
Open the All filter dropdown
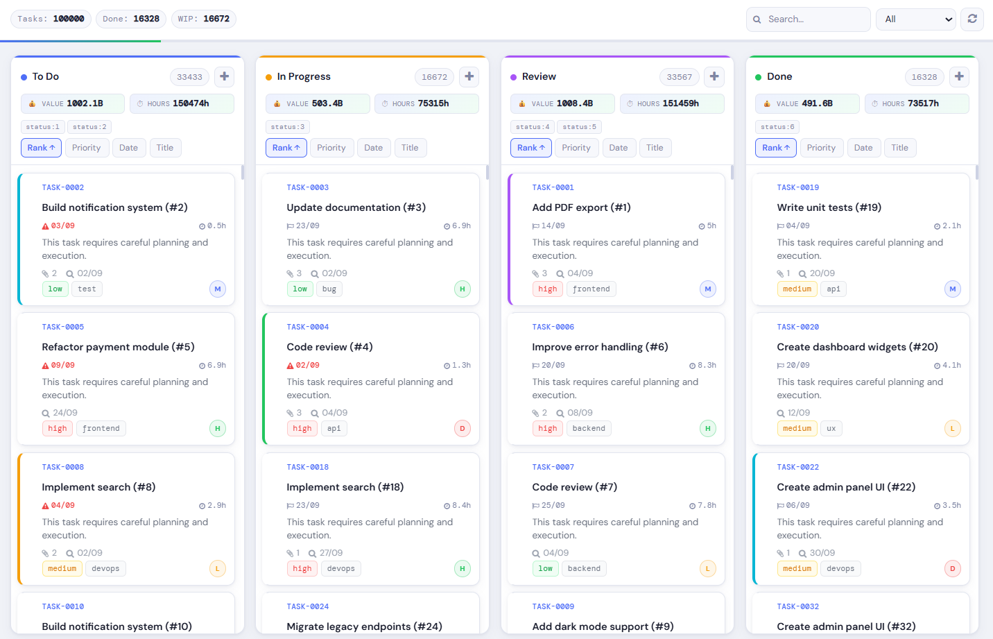916,19
